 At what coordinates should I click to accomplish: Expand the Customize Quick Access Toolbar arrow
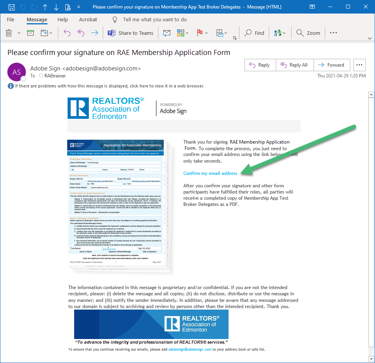point(78,7)
